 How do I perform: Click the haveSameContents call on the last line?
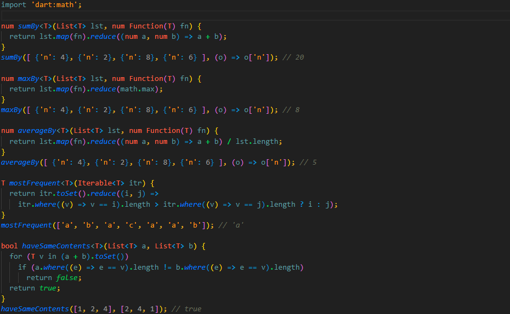coord(35,309)
